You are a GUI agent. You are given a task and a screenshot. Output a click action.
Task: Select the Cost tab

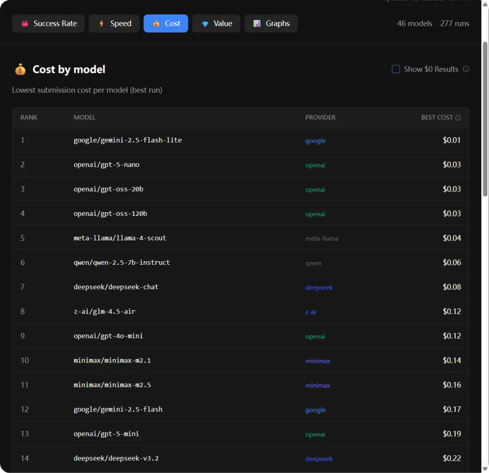[x=166, y=24]
